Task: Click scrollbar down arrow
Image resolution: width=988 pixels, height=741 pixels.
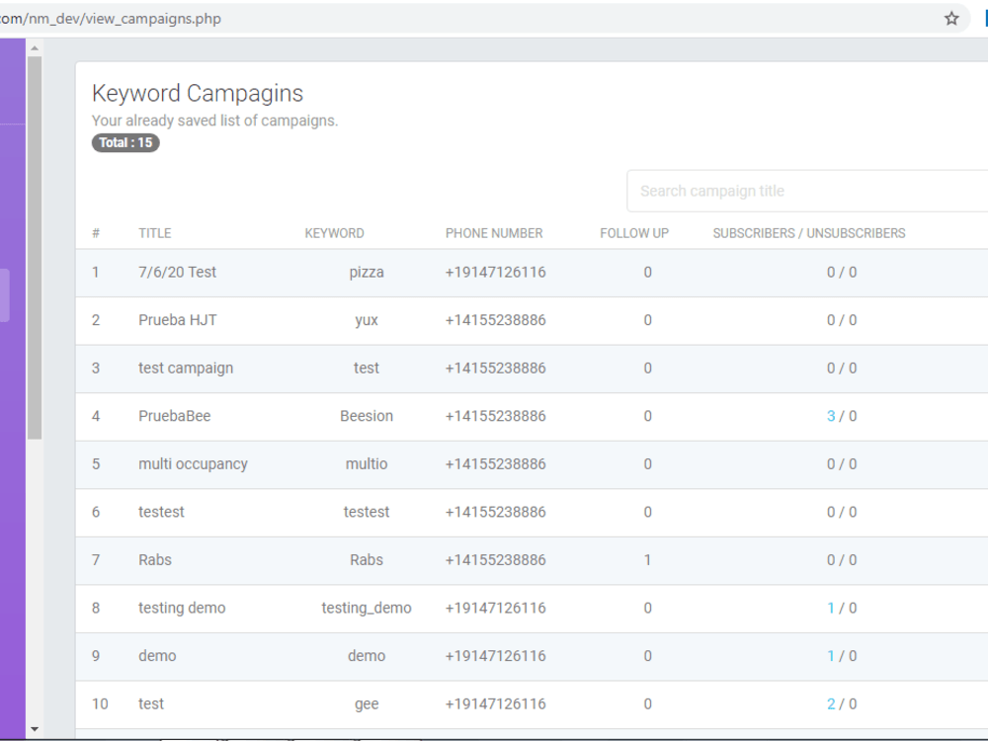Action: pos(35,729)
